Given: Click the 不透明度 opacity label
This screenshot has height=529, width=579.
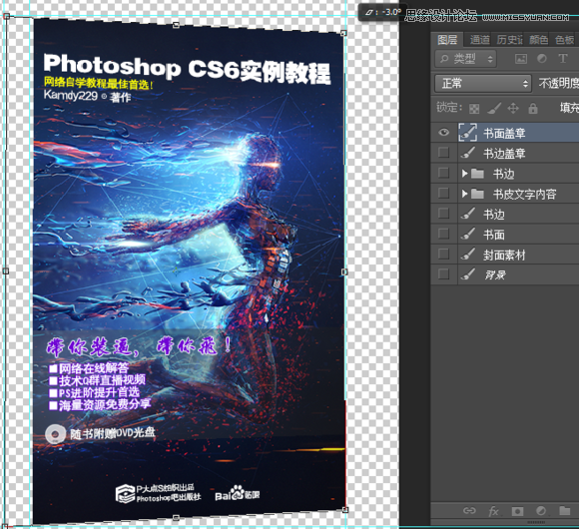Looking at the screenshot, I should (x=558, y=84).
